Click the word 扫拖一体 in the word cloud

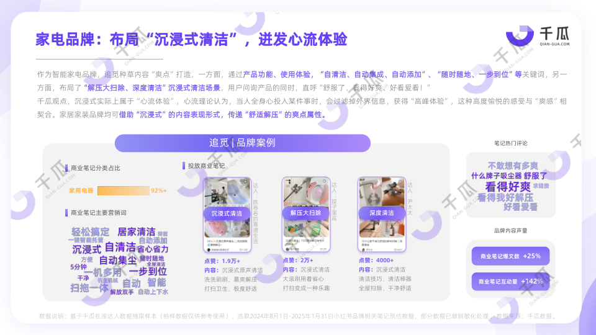tap(89, 288)
